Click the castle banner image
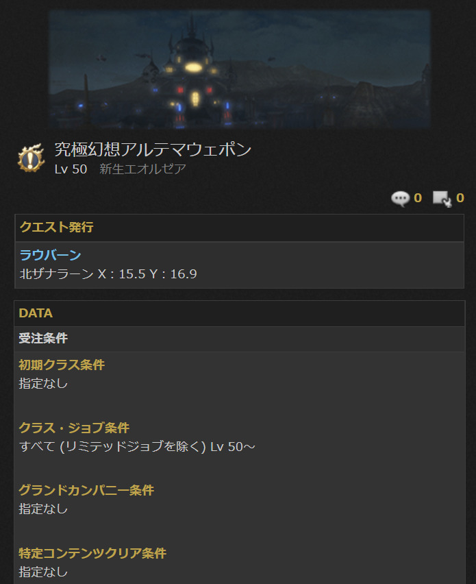The image size is (476, 584). (239, 69)
